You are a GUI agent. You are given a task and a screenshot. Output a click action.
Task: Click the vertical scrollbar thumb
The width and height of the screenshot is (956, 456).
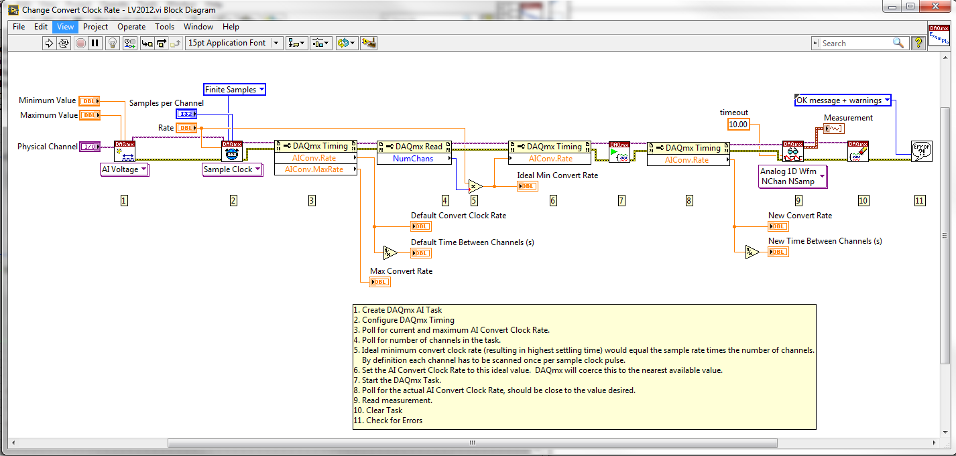tap(947, 236)
